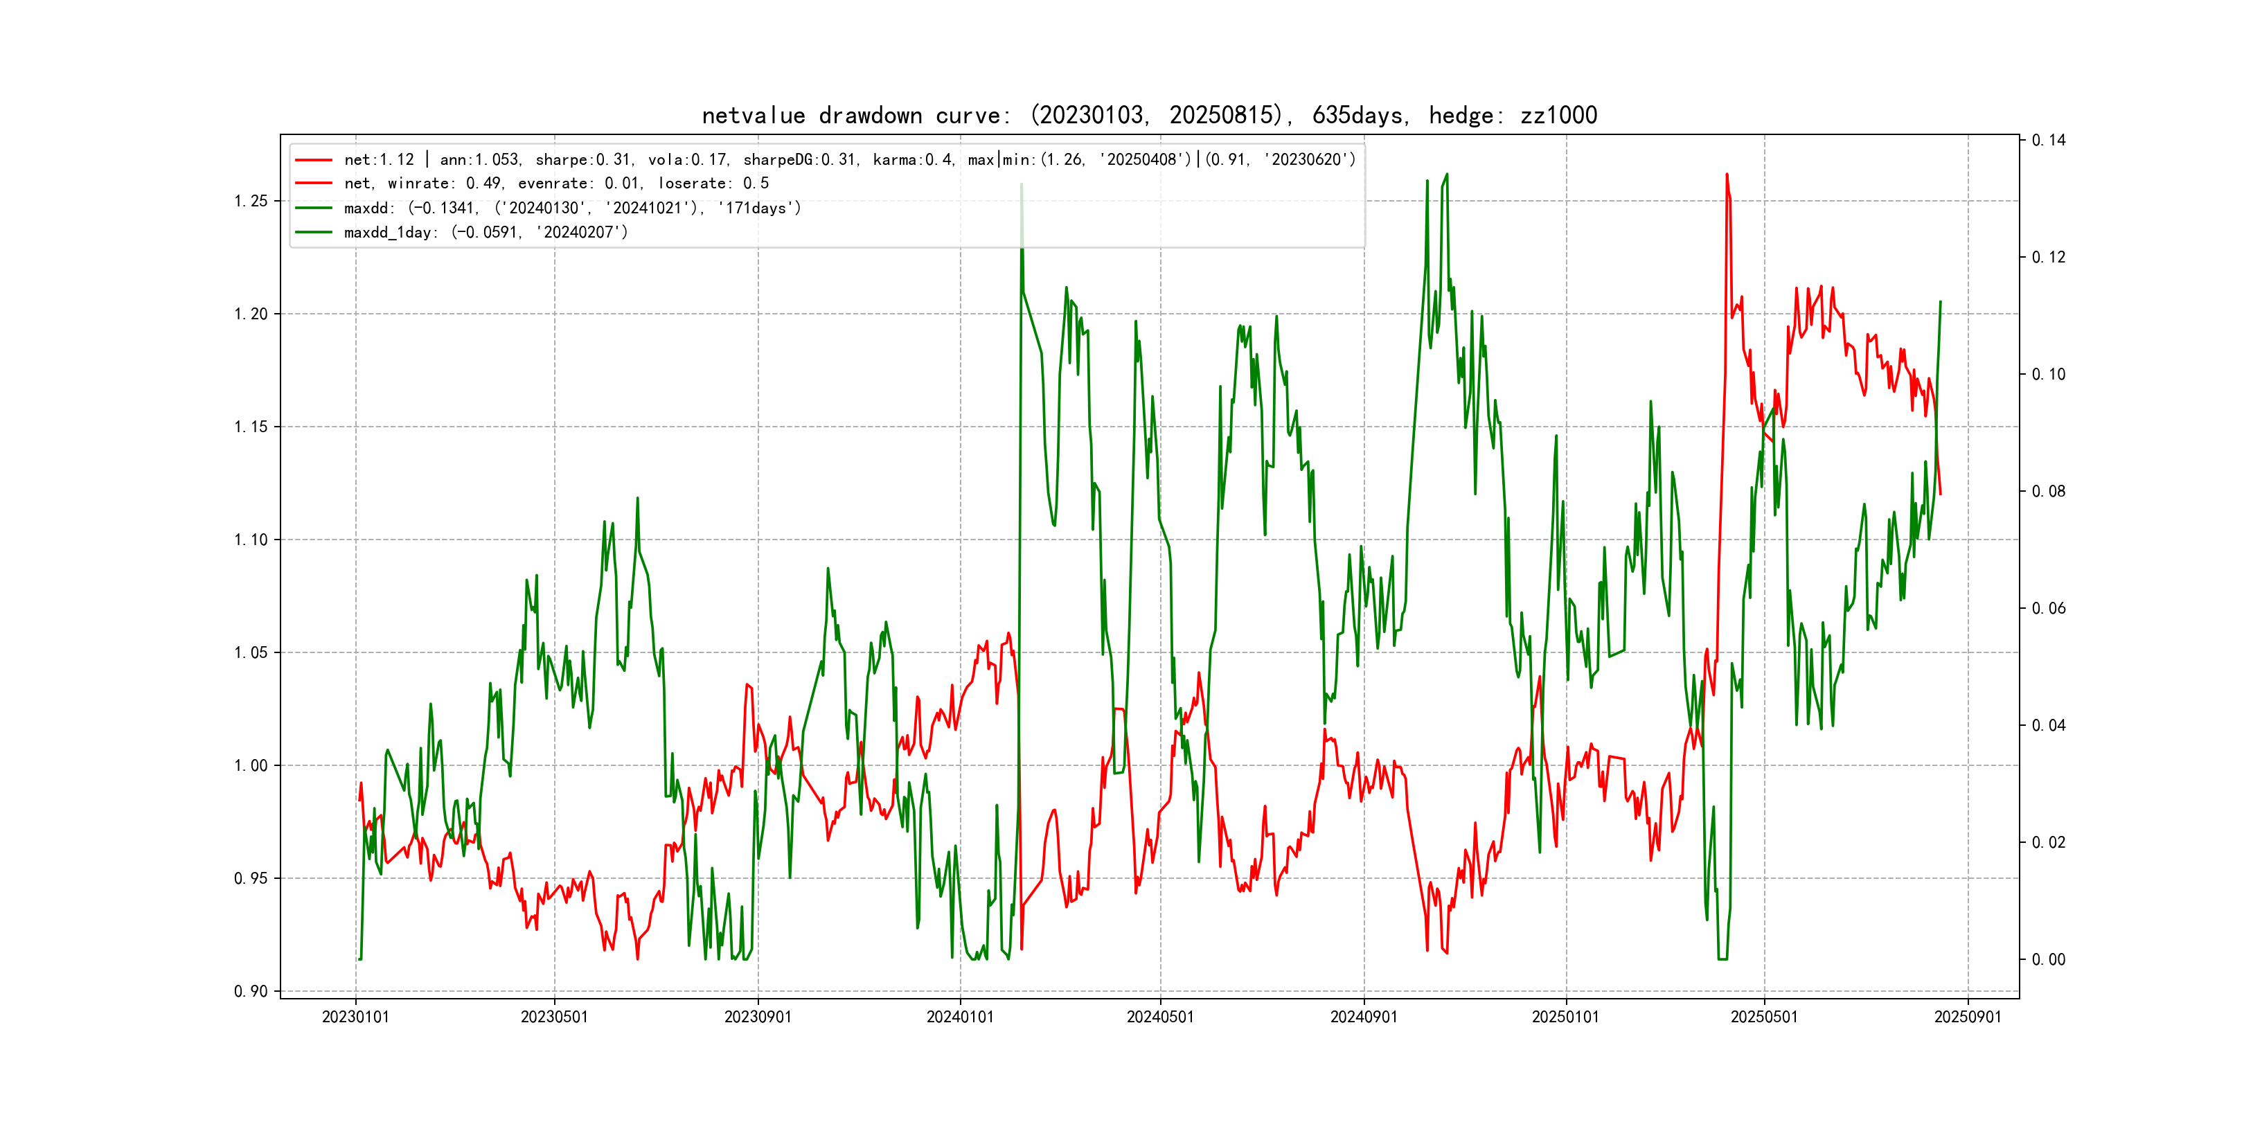Click the 20240101 x-axis tick label
The image size is (2244, 1122).
point(960,1017)
